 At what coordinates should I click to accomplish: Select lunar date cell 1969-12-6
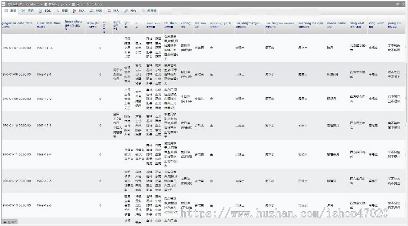(x=44, y=205)
